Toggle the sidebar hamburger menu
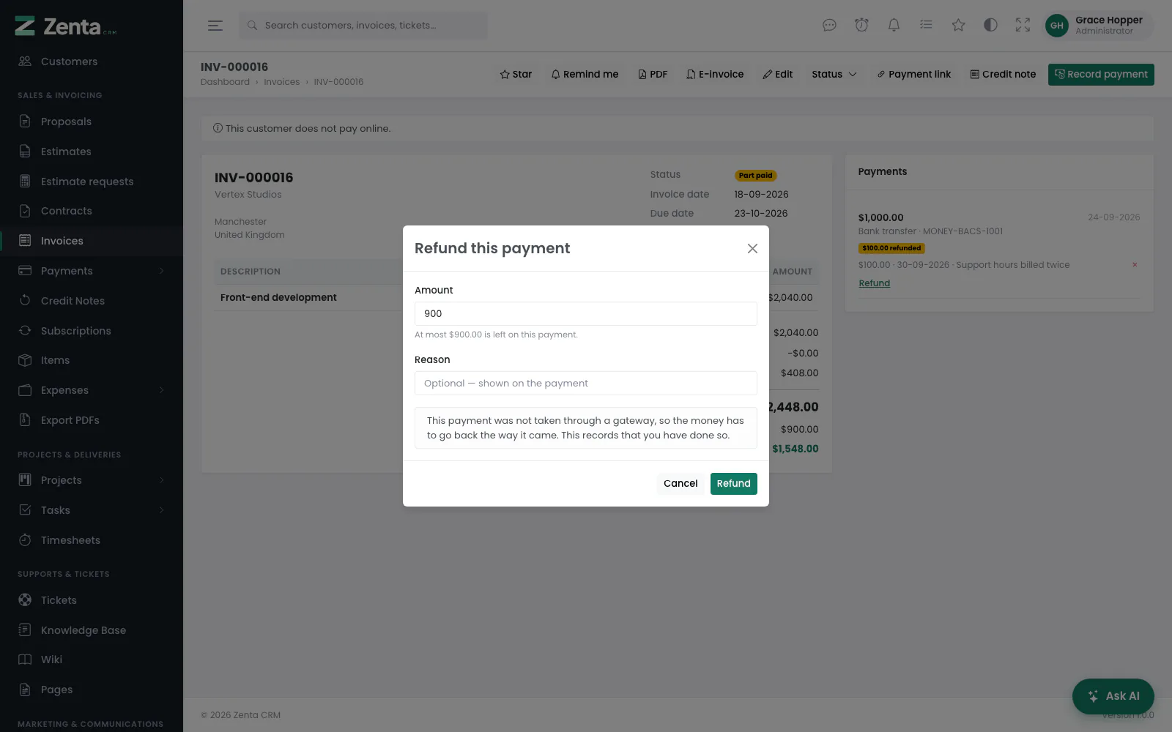Viewport: 1172px width, 732px height. pos(215,26)
